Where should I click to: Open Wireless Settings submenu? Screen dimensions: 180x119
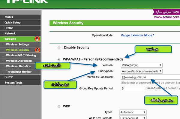pos(20,44)
